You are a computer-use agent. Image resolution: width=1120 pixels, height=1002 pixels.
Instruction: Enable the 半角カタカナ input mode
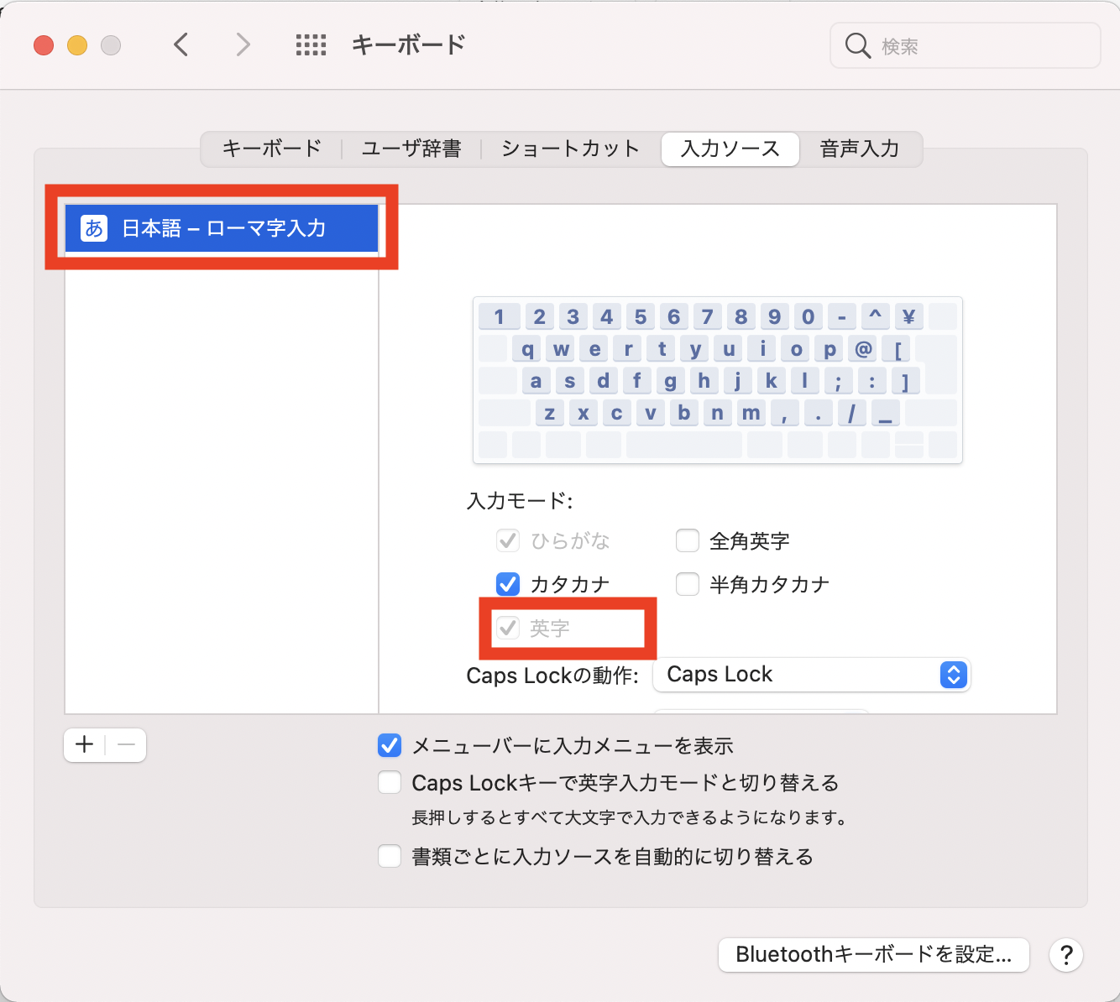tap(688, 584)
